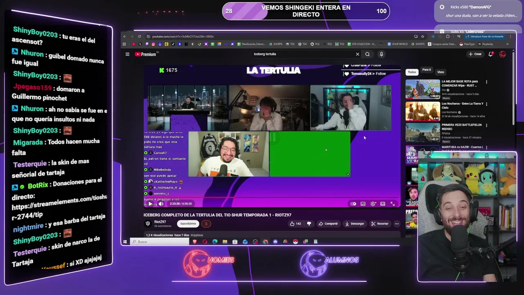Image resolution: width=524 pixels, height=295 pixels.
Task: Open LA MEJOR BASE ROTA video thumbnail
Action: click(422, 89)
